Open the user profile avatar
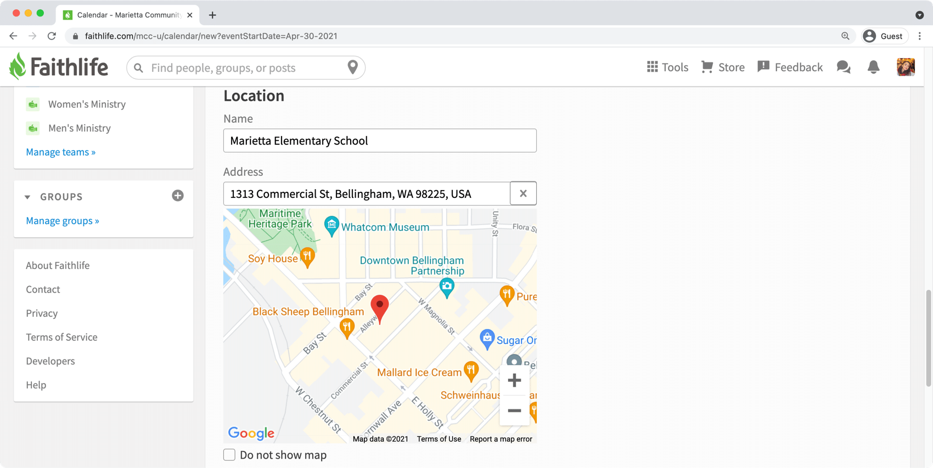 pyautogui.click(x=906, y=67)
